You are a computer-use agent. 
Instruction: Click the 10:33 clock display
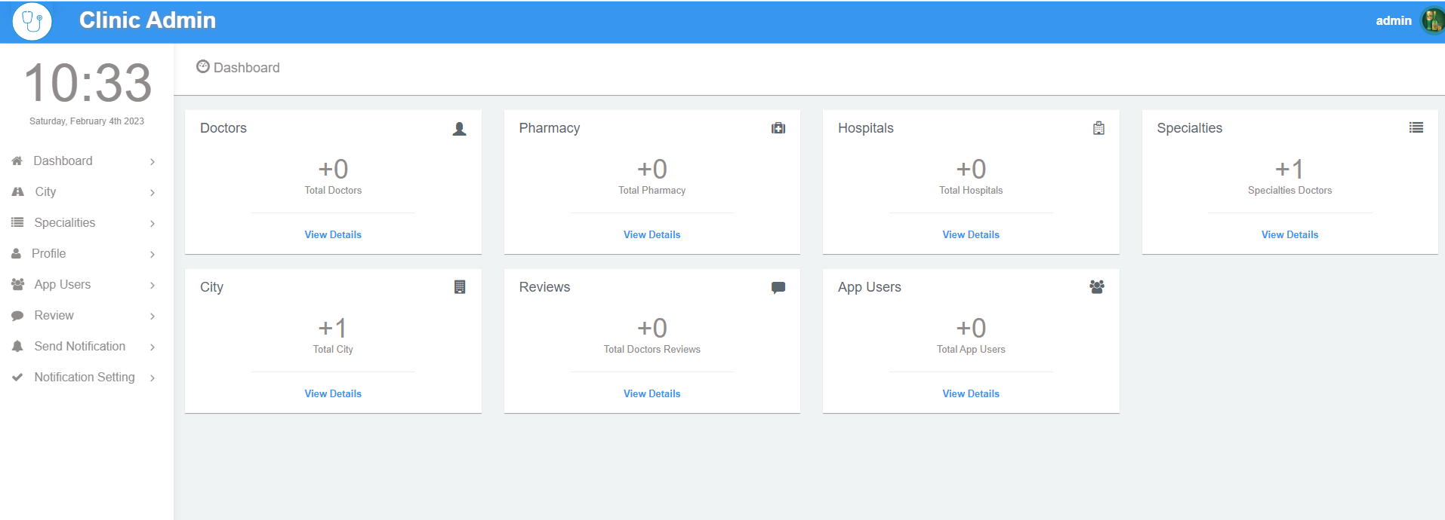pos(88,83)
